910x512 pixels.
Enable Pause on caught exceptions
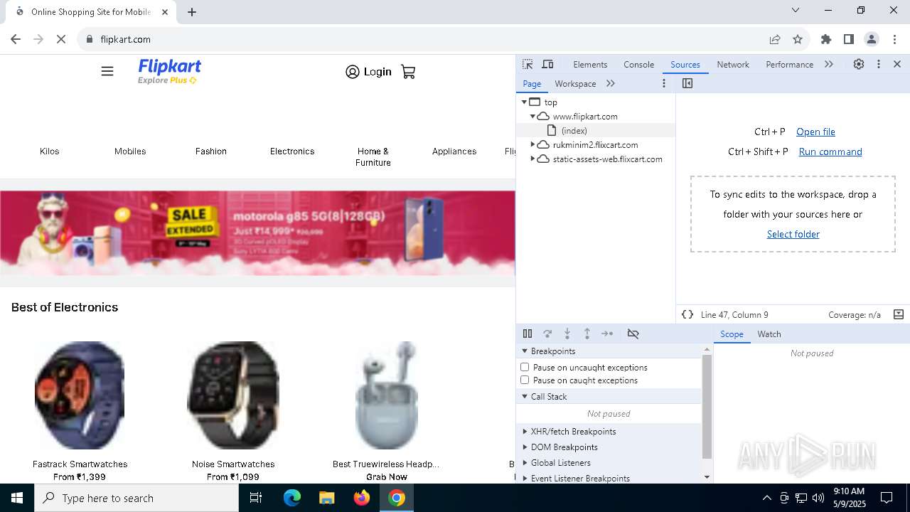tap(525, 380)
